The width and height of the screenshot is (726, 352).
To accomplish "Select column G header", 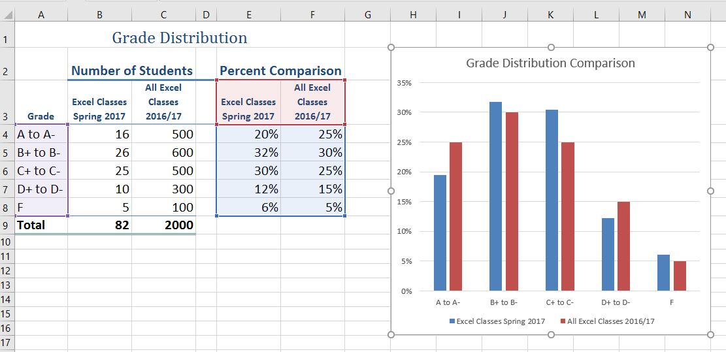I will [368, 15].
